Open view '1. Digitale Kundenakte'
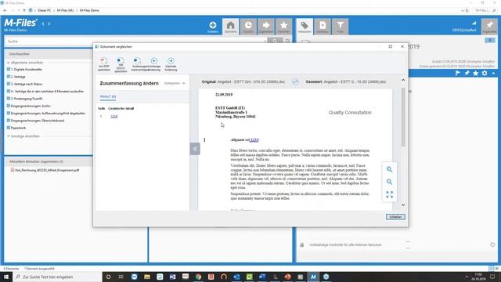501x282 pixels. pyautogui.click(x=26, y=70)
